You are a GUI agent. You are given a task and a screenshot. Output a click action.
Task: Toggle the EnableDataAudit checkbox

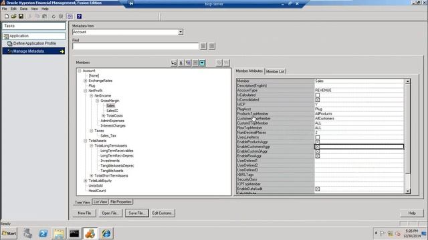[x=318, y=189]
